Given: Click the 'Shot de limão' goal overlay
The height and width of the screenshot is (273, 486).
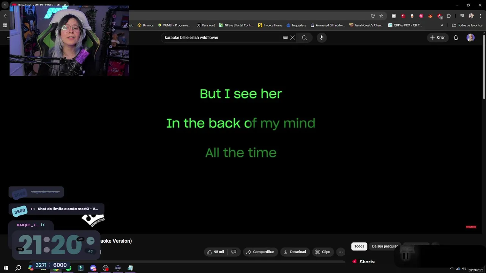Looking at the screenshot, I should coord(57,209).
